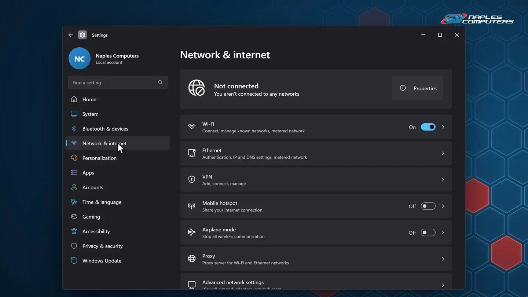Select Network & internet in sidebar
This screenshot has height=297, width=528.
point(118,143)
